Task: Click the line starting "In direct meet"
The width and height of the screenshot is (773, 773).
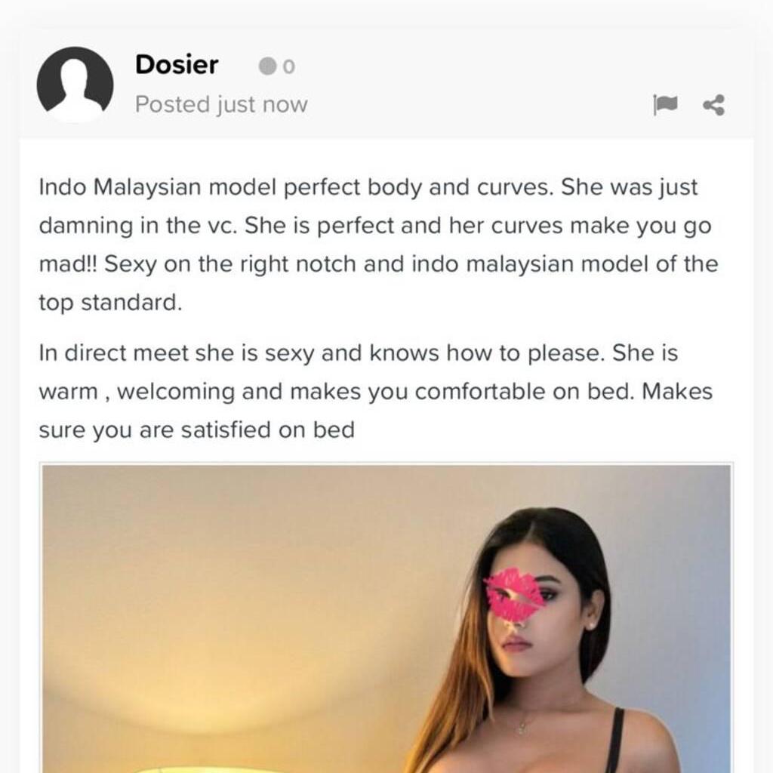Action: click(x=359, y=353)
